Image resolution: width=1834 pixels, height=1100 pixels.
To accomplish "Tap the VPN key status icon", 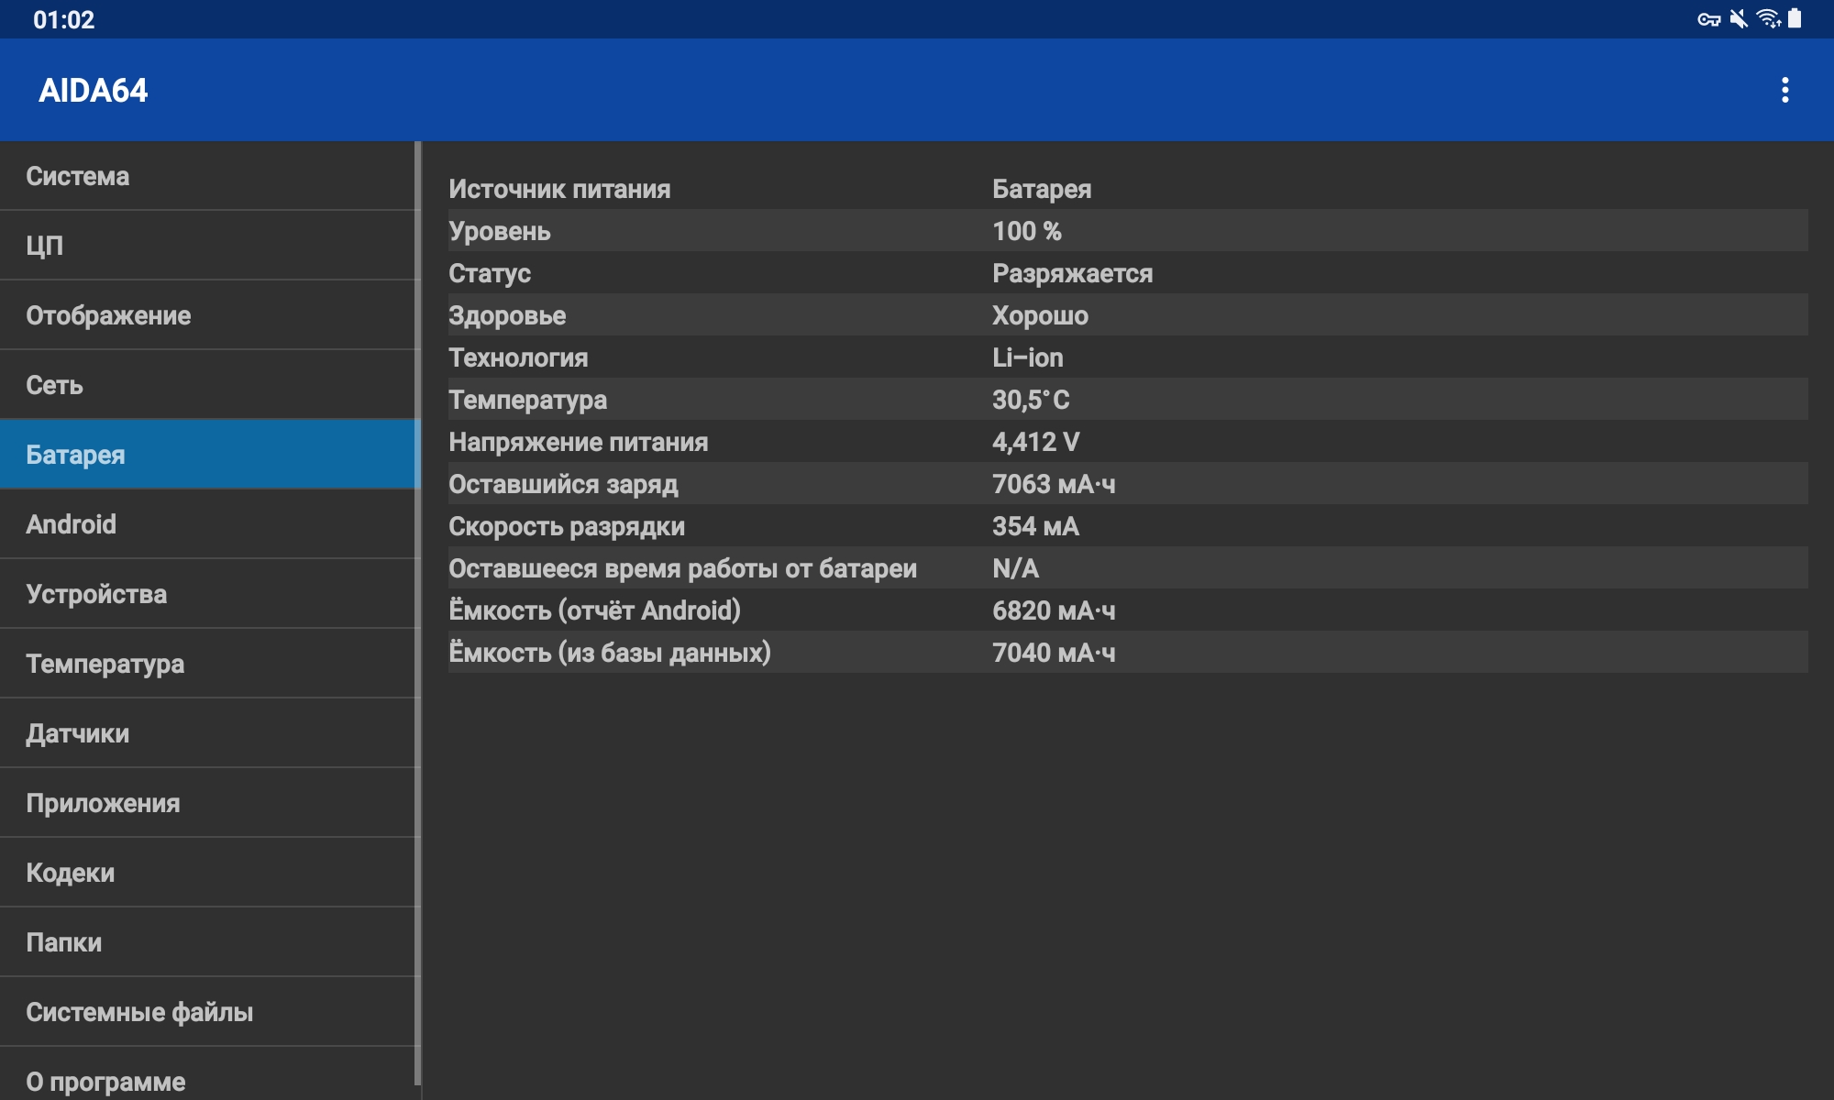I will [x=1708, y=19].
